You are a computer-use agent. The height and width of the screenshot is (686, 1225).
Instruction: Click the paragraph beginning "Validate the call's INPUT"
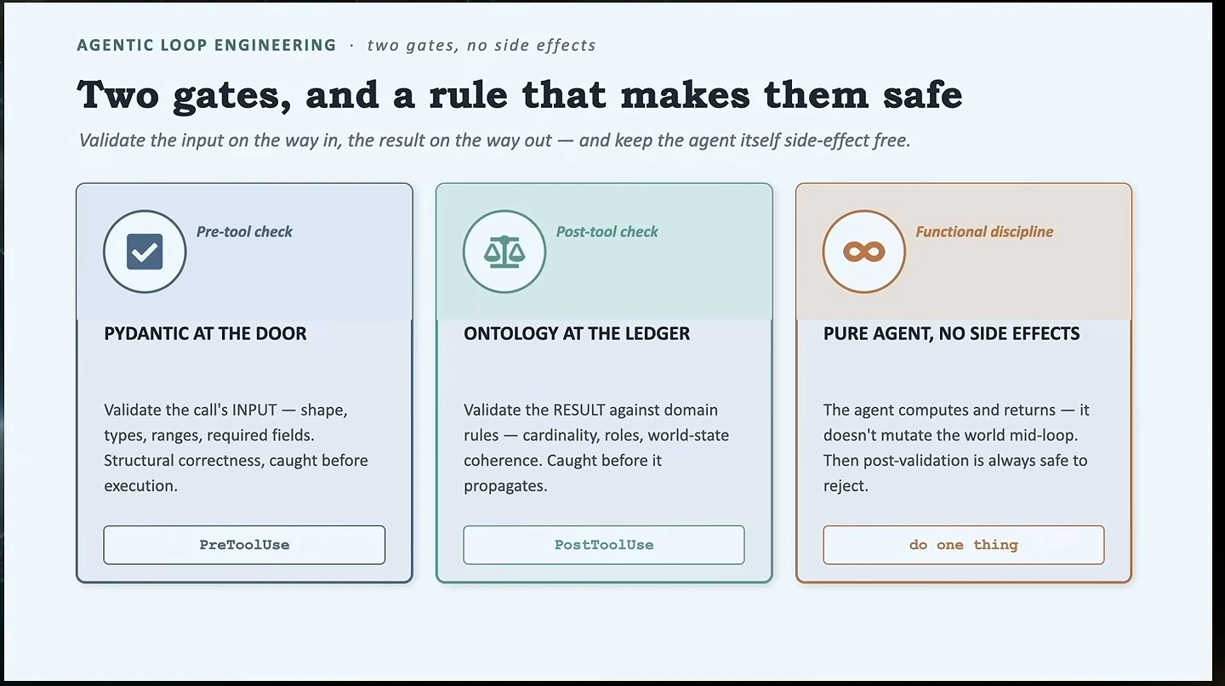coord(236,448)
